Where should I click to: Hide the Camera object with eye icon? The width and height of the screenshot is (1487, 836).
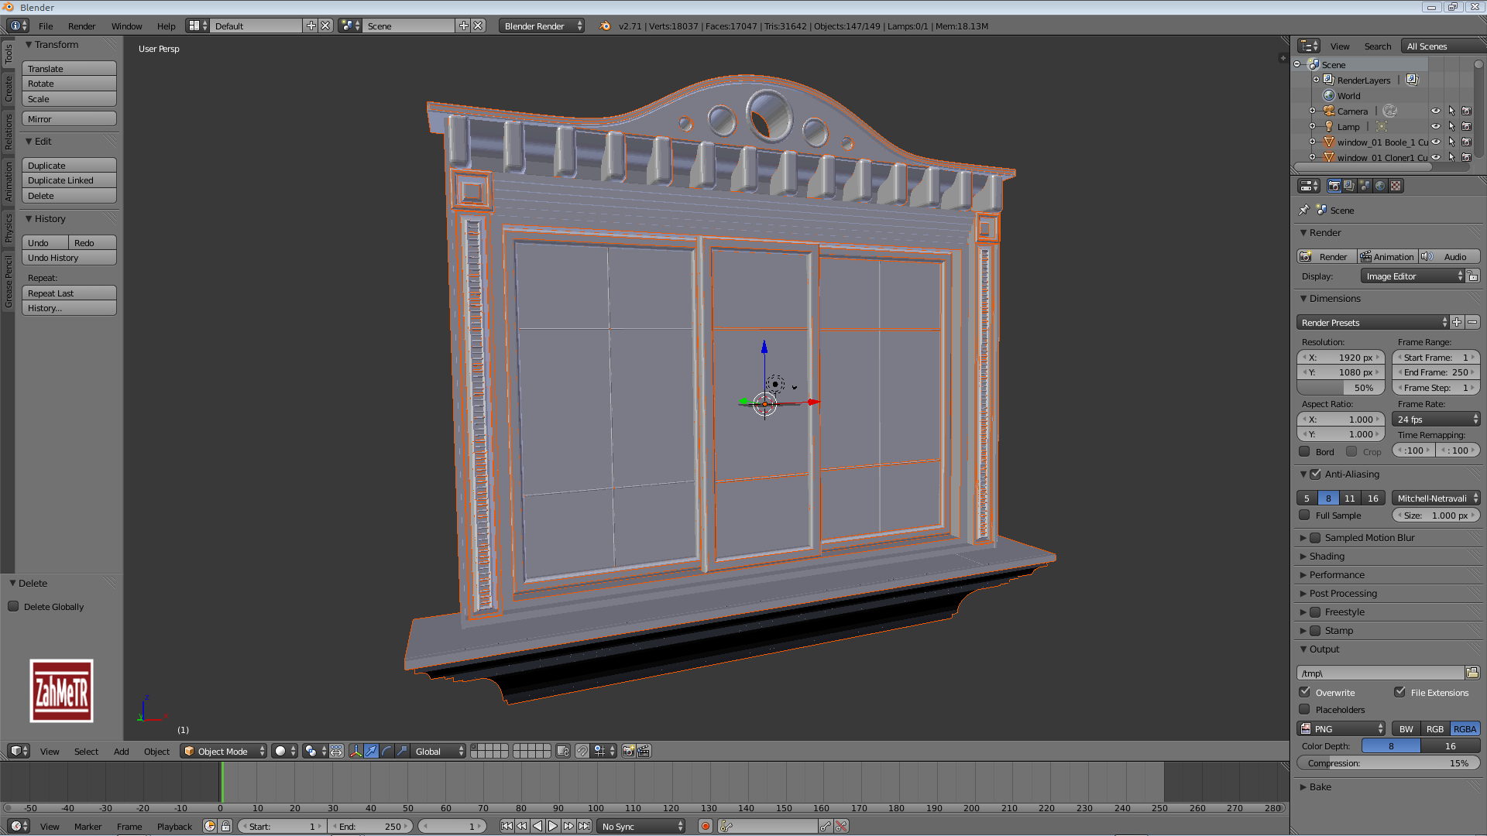point(1435,111)
